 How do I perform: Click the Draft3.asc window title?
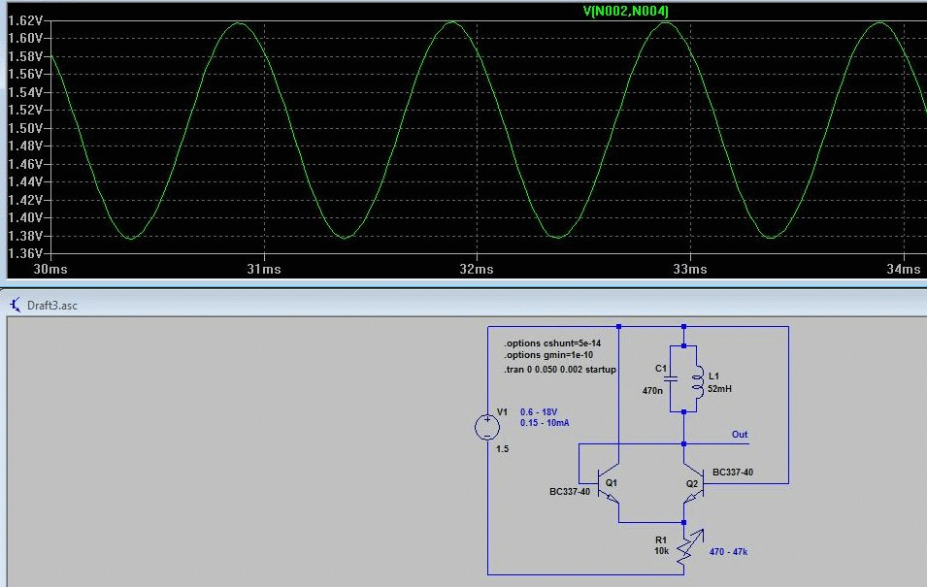click(x=52, y=306)
